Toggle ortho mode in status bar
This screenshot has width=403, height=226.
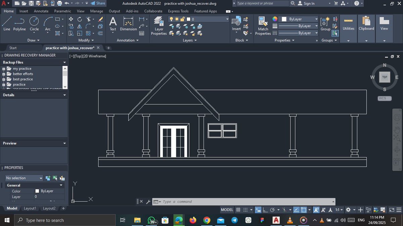(265, 210)
